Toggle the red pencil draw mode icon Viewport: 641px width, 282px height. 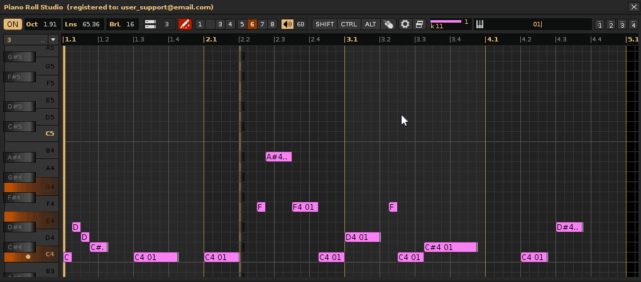(185, 24)
